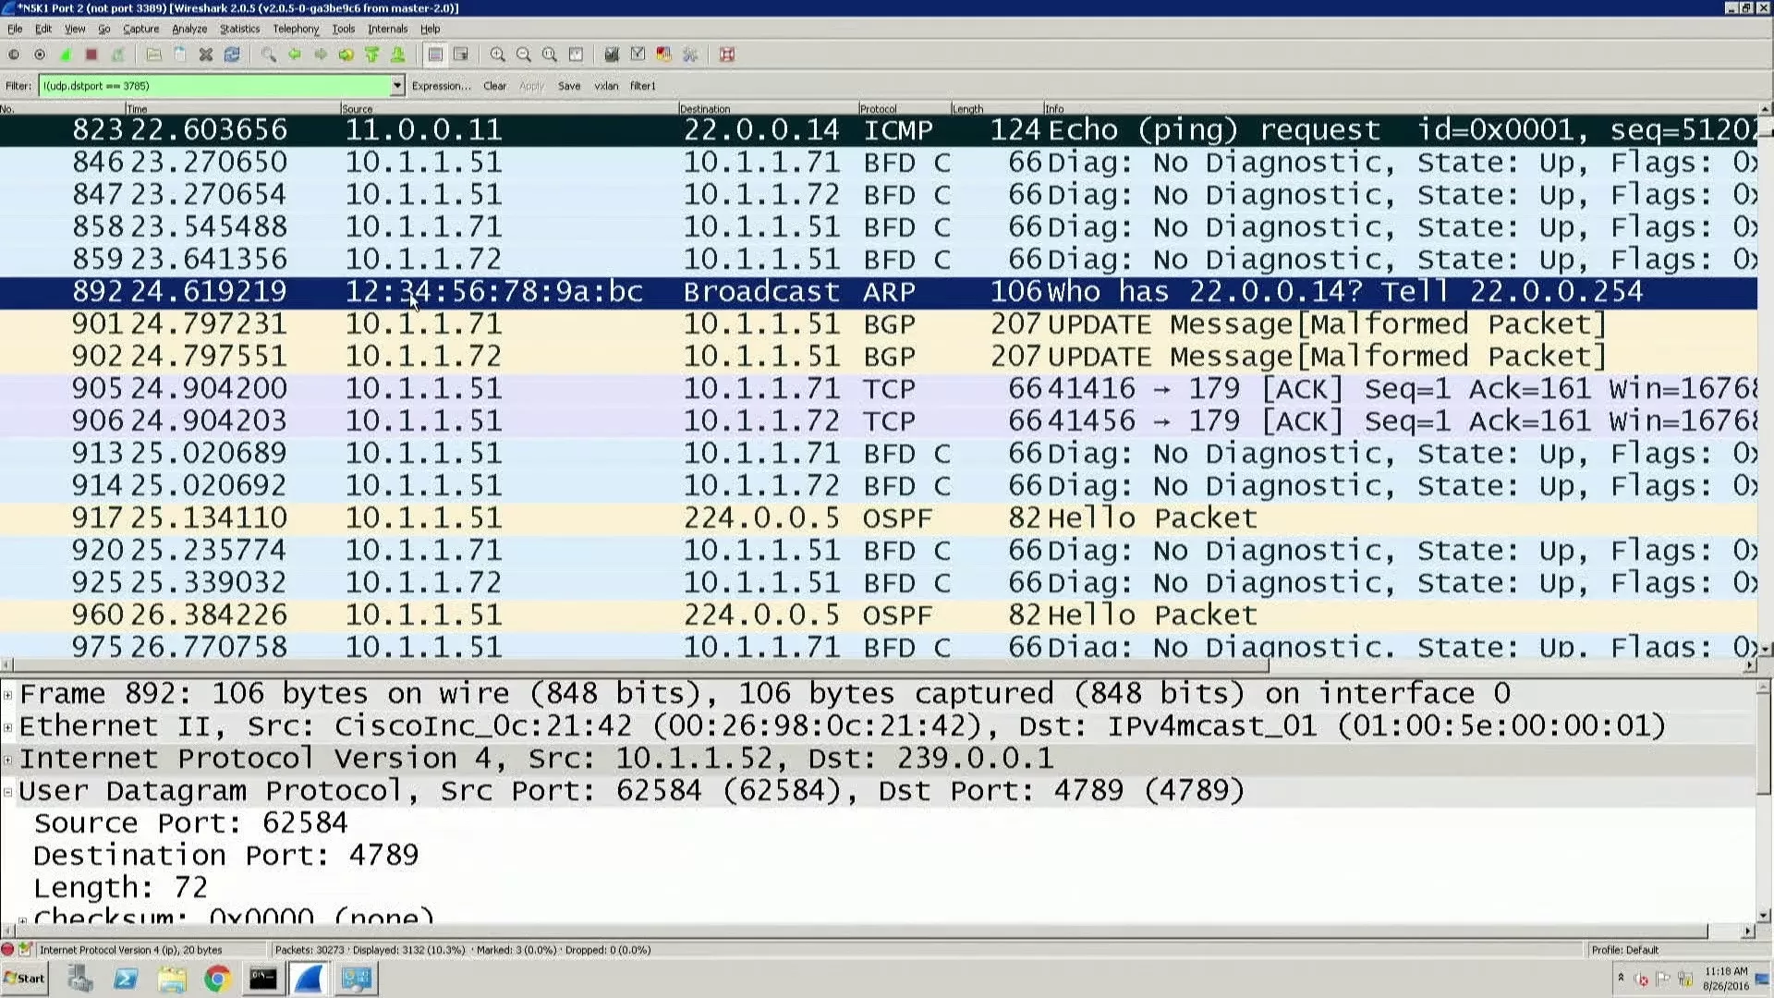Save the current filter
Screen dimensions: 1774x998
point(569,86)
